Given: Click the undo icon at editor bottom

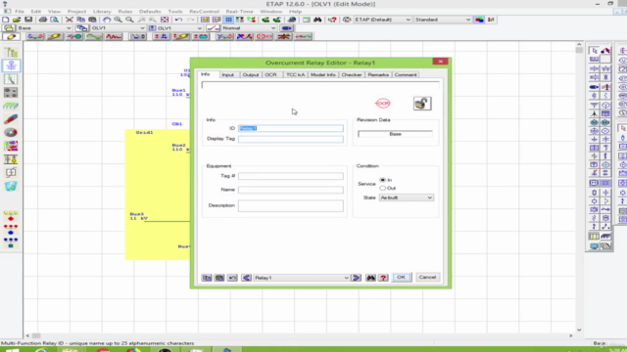Looking at the screenshot, I should (x=232, y=278).
